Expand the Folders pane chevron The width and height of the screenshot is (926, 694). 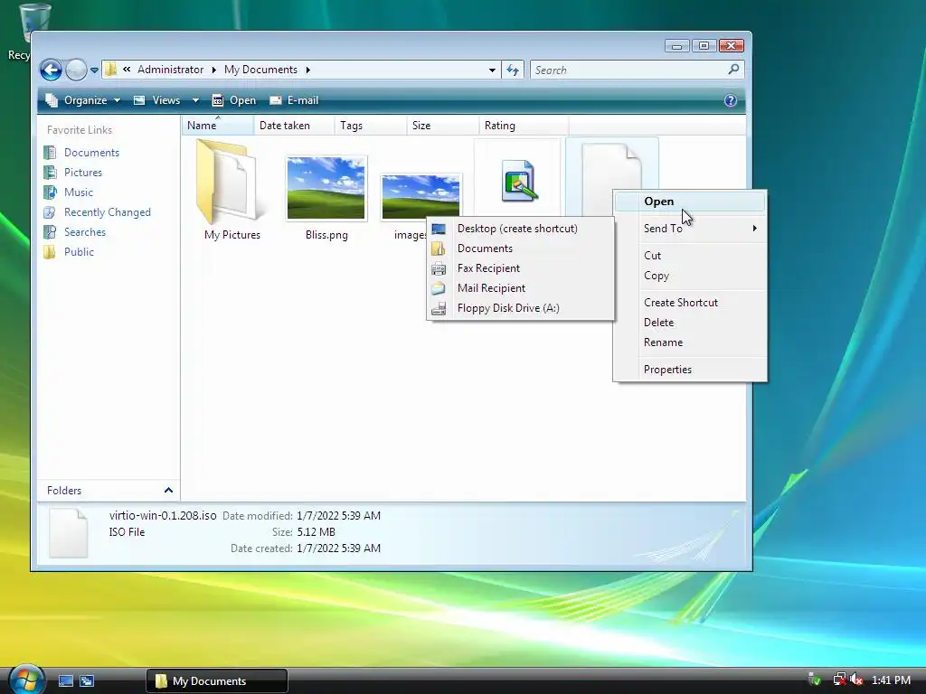click(x=168, y=491)
